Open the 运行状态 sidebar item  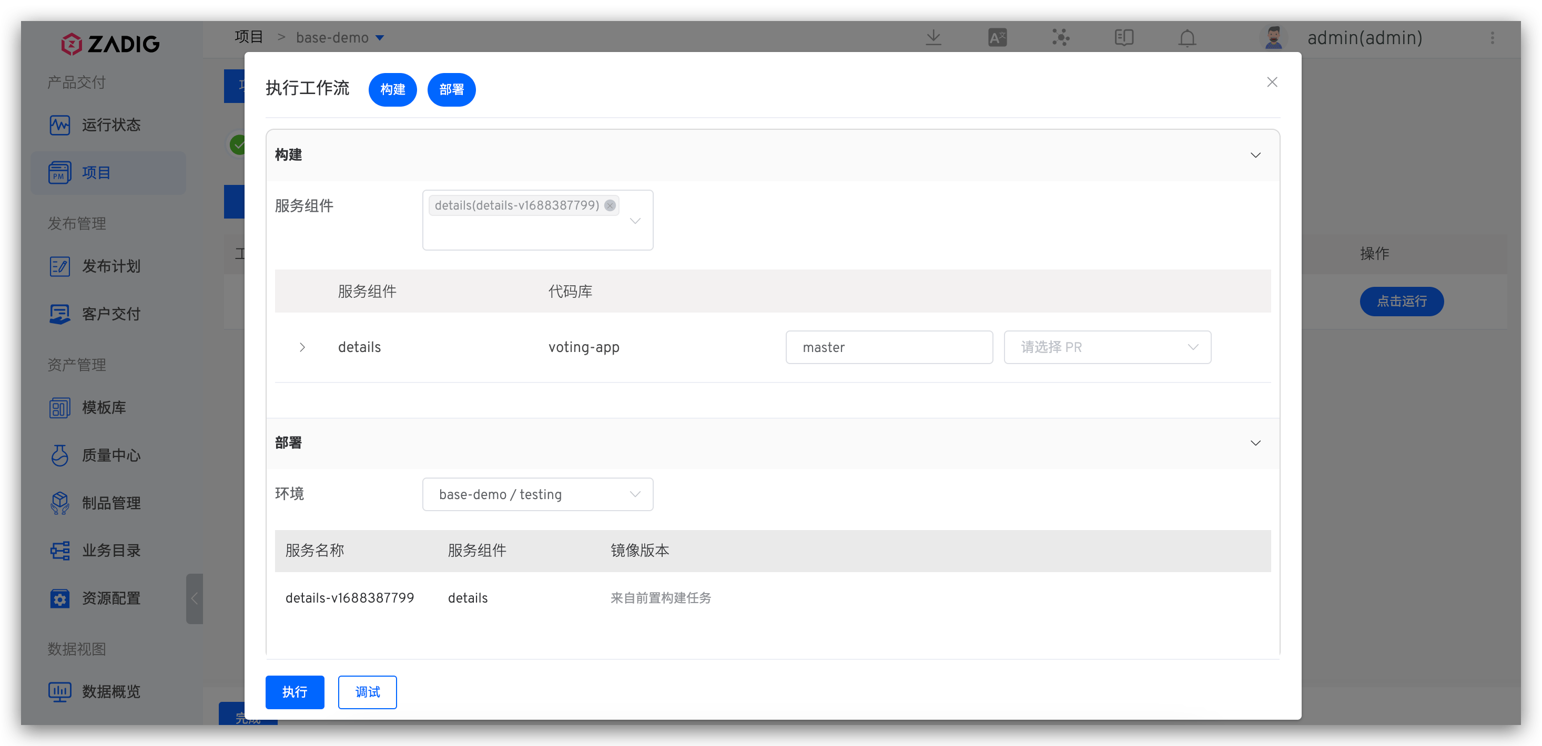pyautogui.click(x=111, y=125)
